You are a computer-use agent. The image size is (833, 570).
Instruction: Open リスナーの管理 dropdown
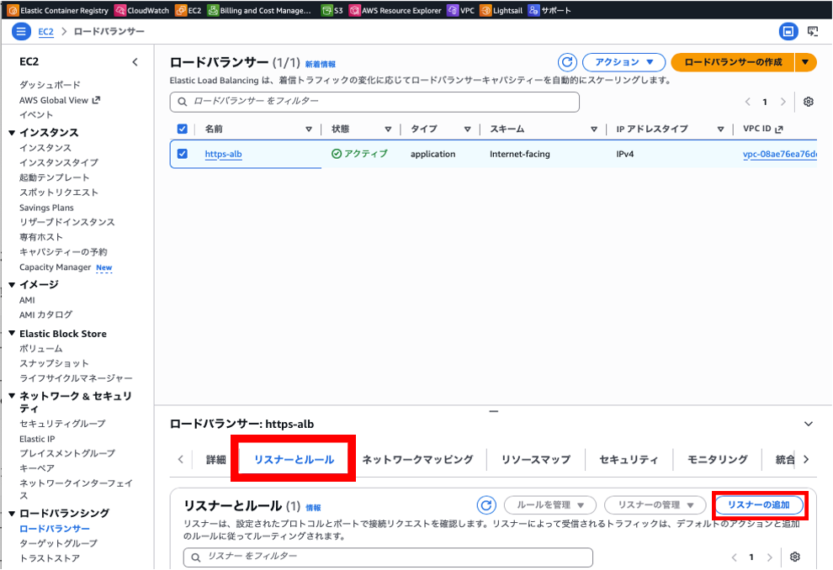(x=655, y=504)
